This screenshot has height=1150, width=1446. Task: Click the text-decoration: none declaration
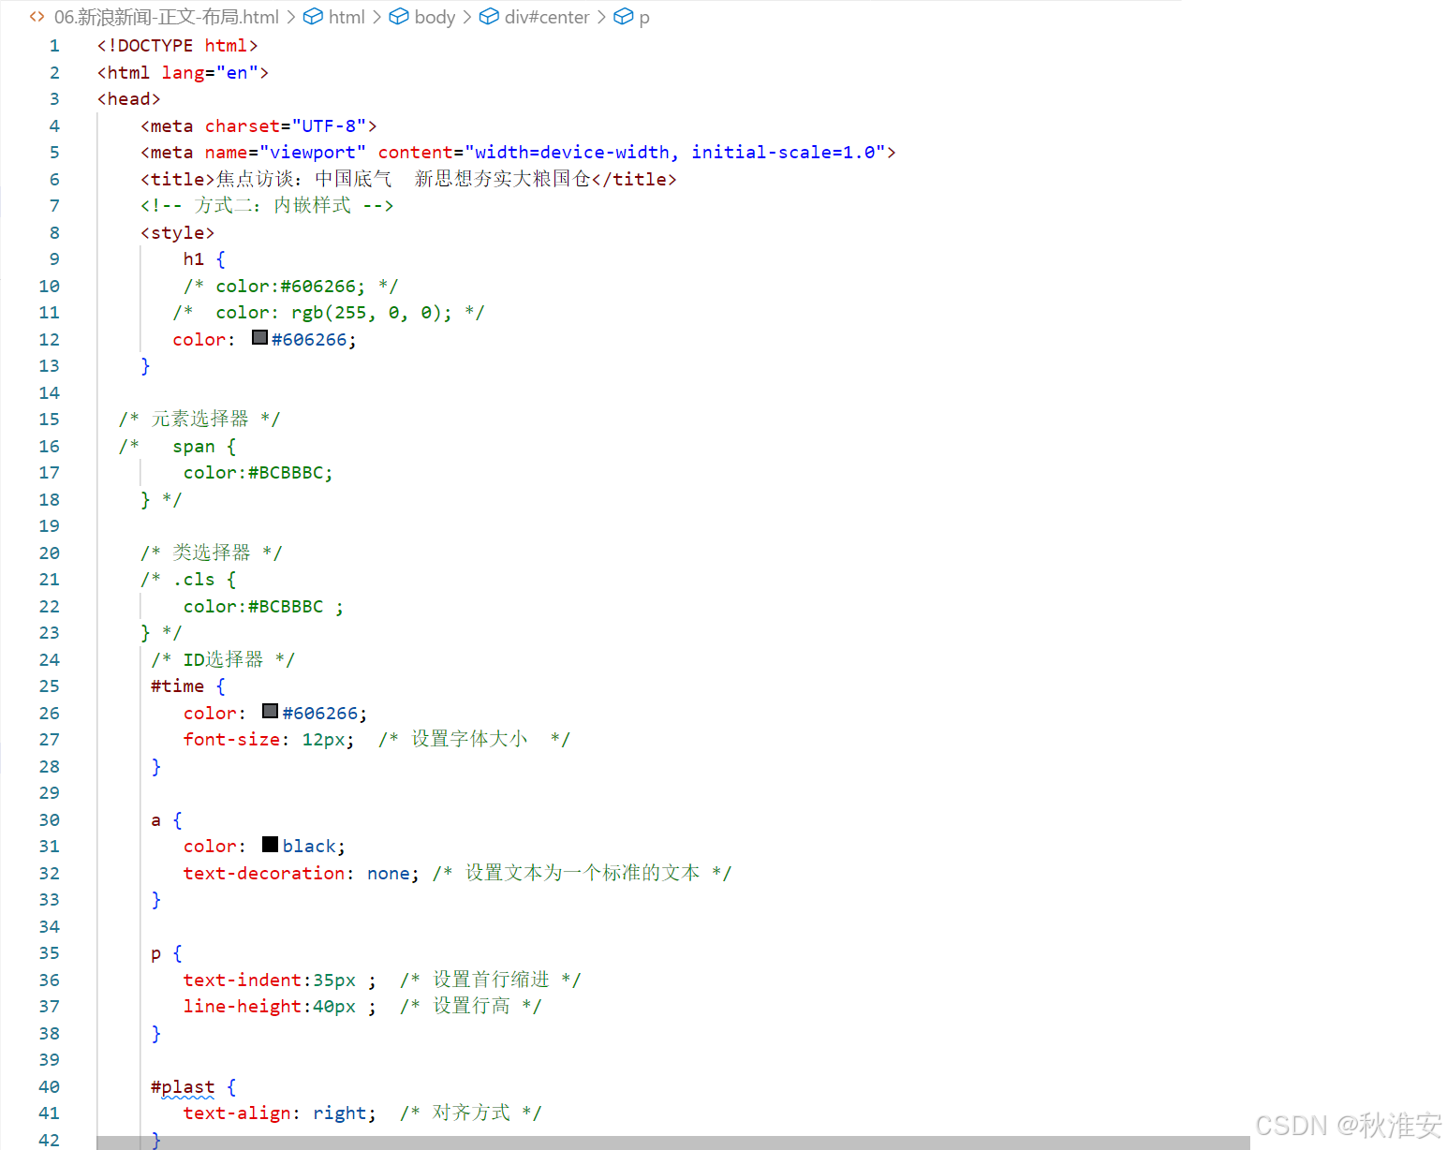pyautogui.click(x=302, y=874)
